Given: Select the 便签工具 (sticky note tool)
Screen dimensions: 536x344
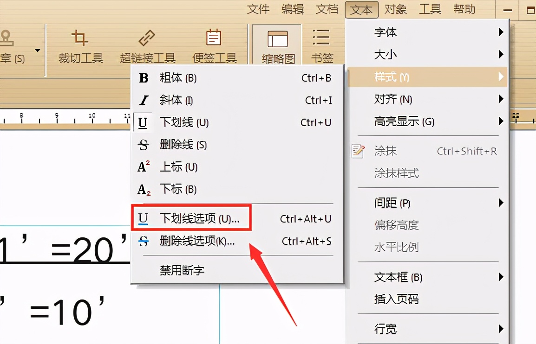Looking at the screenshot, I should point(214,45).
